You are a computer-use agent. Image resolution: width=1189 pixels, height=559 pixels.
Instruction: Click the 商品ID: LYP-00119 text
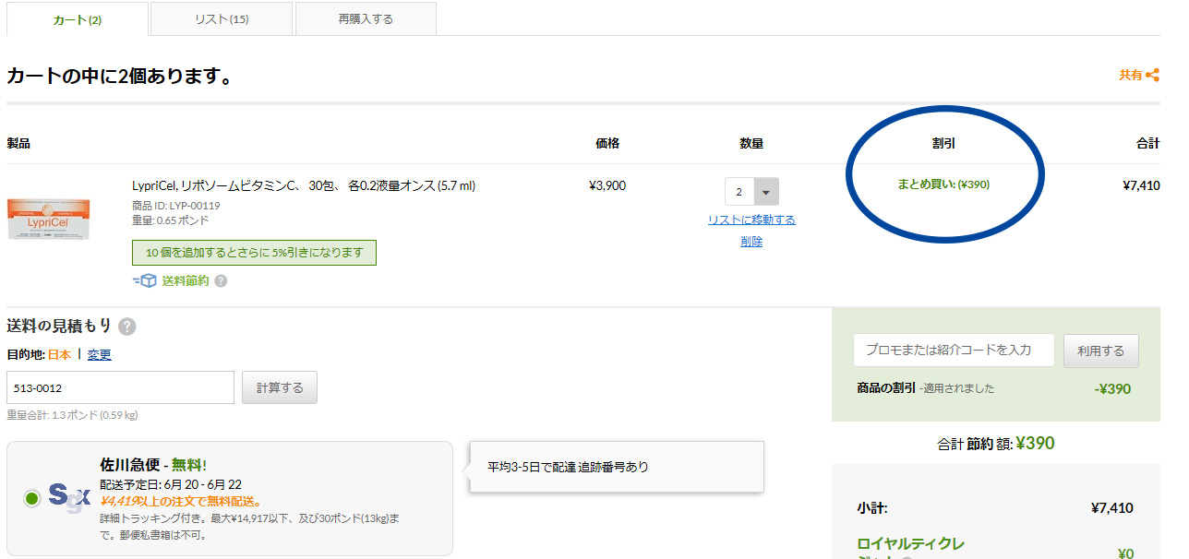point(176,206)
